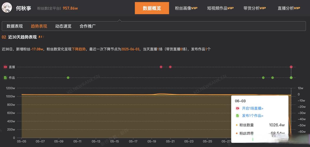Click the red live icon in the tooltip
This screenshot has width=310, height=147.
tap(238, 108)
